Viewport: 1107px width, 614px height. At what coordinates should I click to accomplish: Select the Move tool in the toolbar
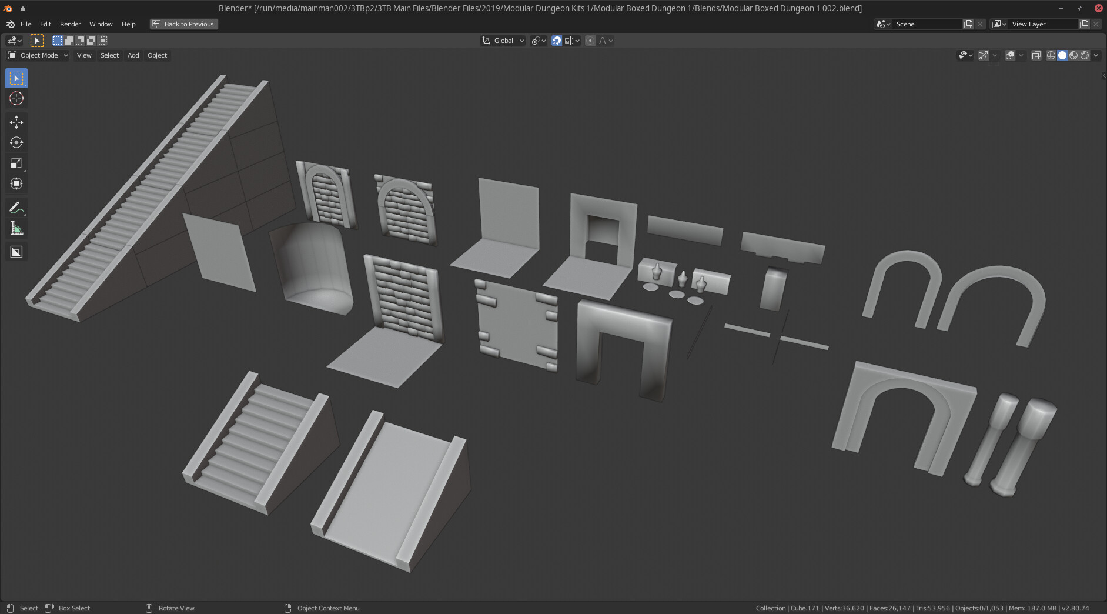pos(16,122)
